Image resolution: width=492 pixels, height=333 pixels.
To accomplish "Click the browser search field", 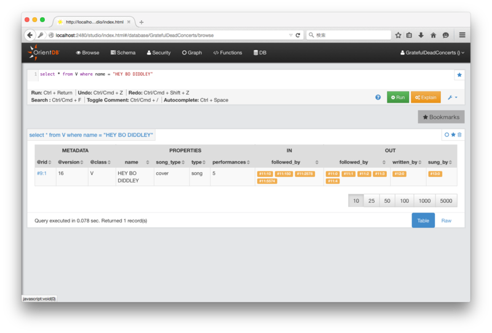I will [x=348, y=35].
